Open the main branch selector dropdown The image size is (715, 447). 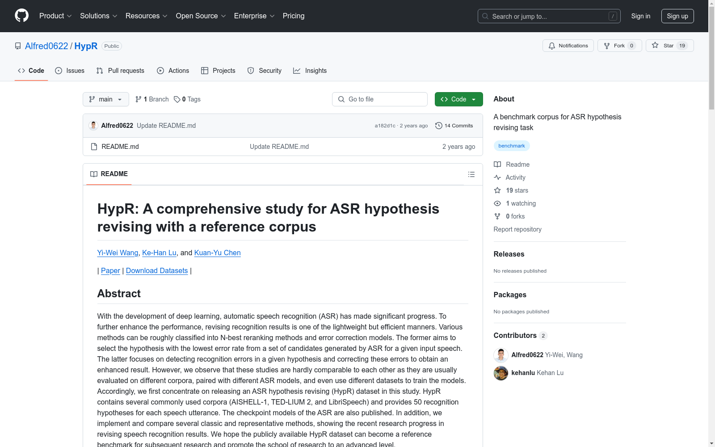pos(106,99)
